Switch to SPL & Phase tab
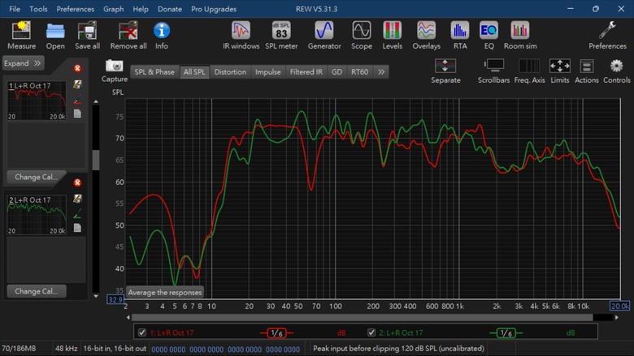Image resolution: width=634 pixels, height=356 pixels. tap(154, 71)
